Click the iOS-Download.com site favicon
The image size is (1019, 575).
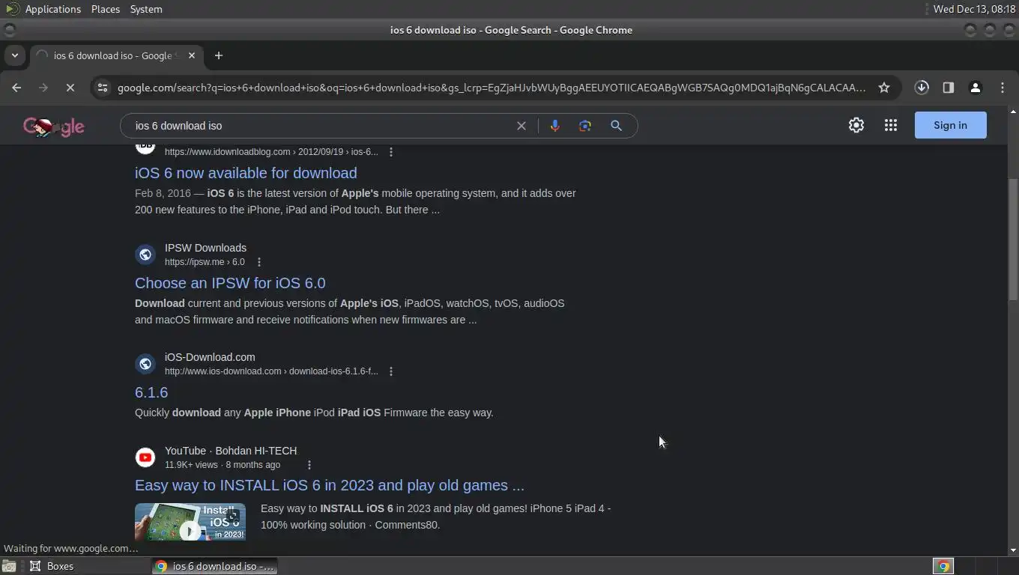pyautogui.click(x=145, y=364)
